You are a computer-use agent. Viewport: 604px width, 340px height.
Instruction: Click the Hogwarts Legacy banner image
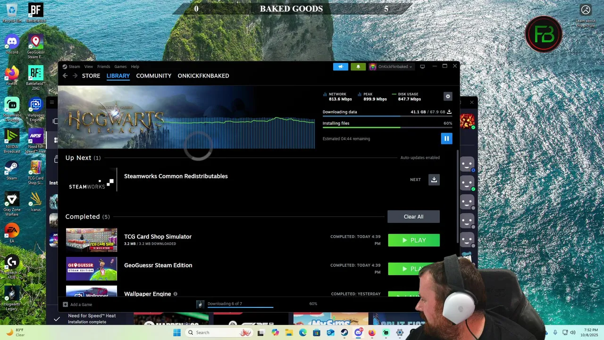[x=186, y=117]
